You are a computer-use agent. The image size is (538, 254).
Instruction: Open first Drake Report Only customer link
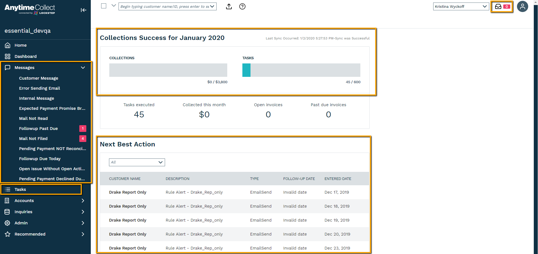tap(127, 192)
